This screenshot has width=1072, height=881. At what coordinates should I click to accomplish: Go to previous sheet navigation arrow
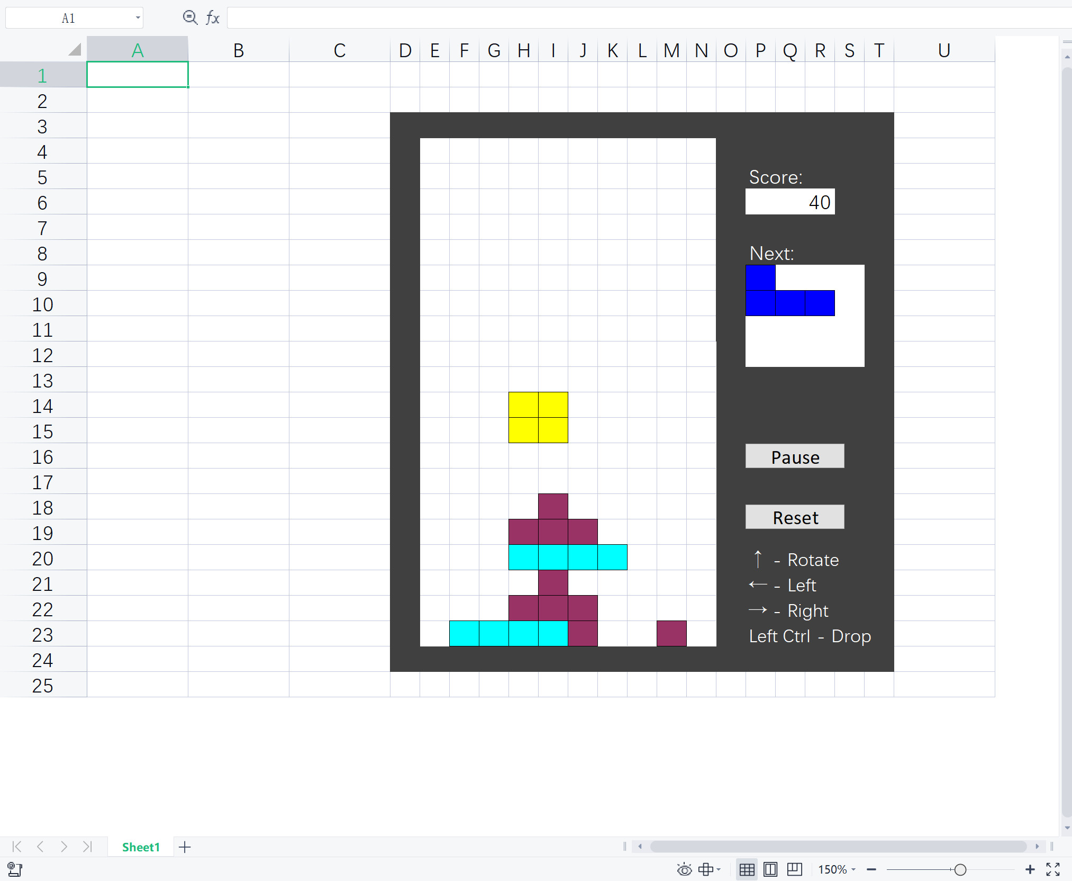tap(40, 847)
